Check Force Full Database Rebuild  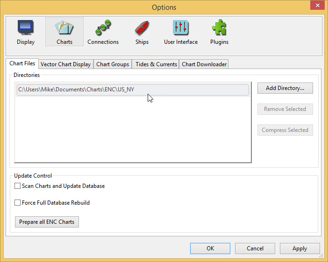coord(18,203)
